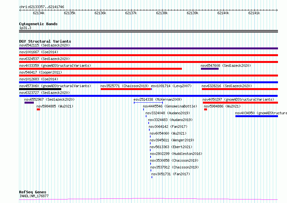Select the short purple nsv6547608 bar
Screen dimensions: 287x203
(x=210, y=69)
